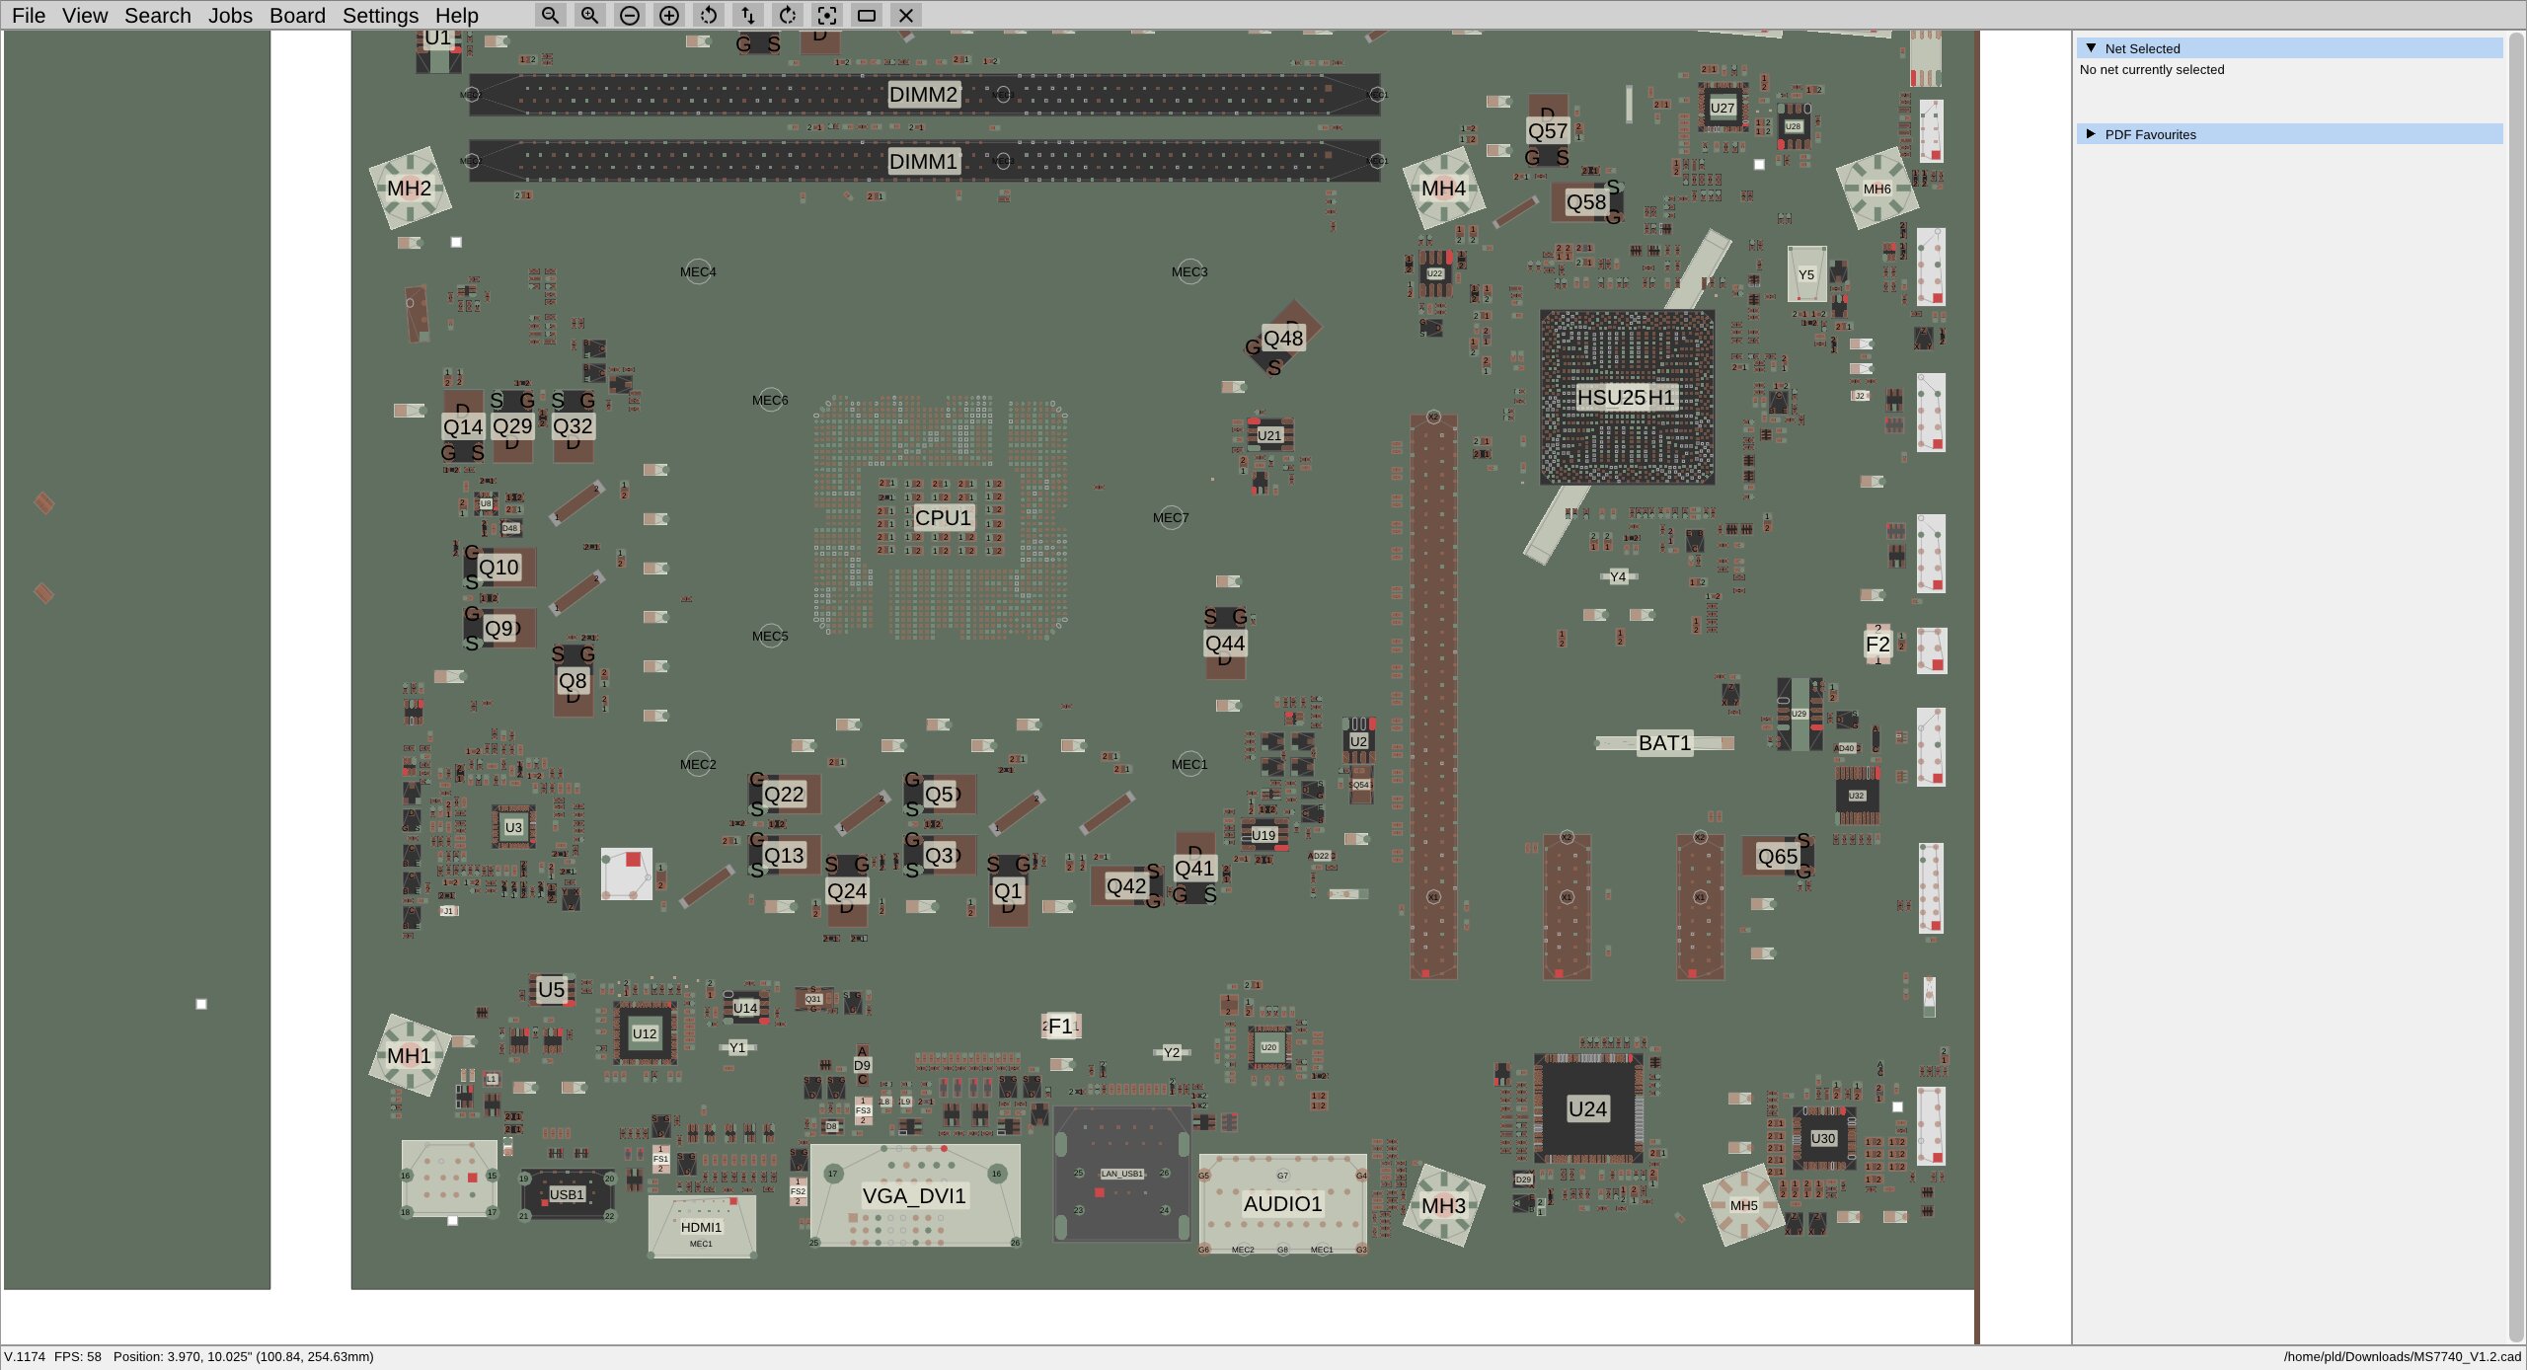Viewport: 2527px width, 1370px height.
Task: Rotate the board clockwise
Action: [x=787, y=16]
